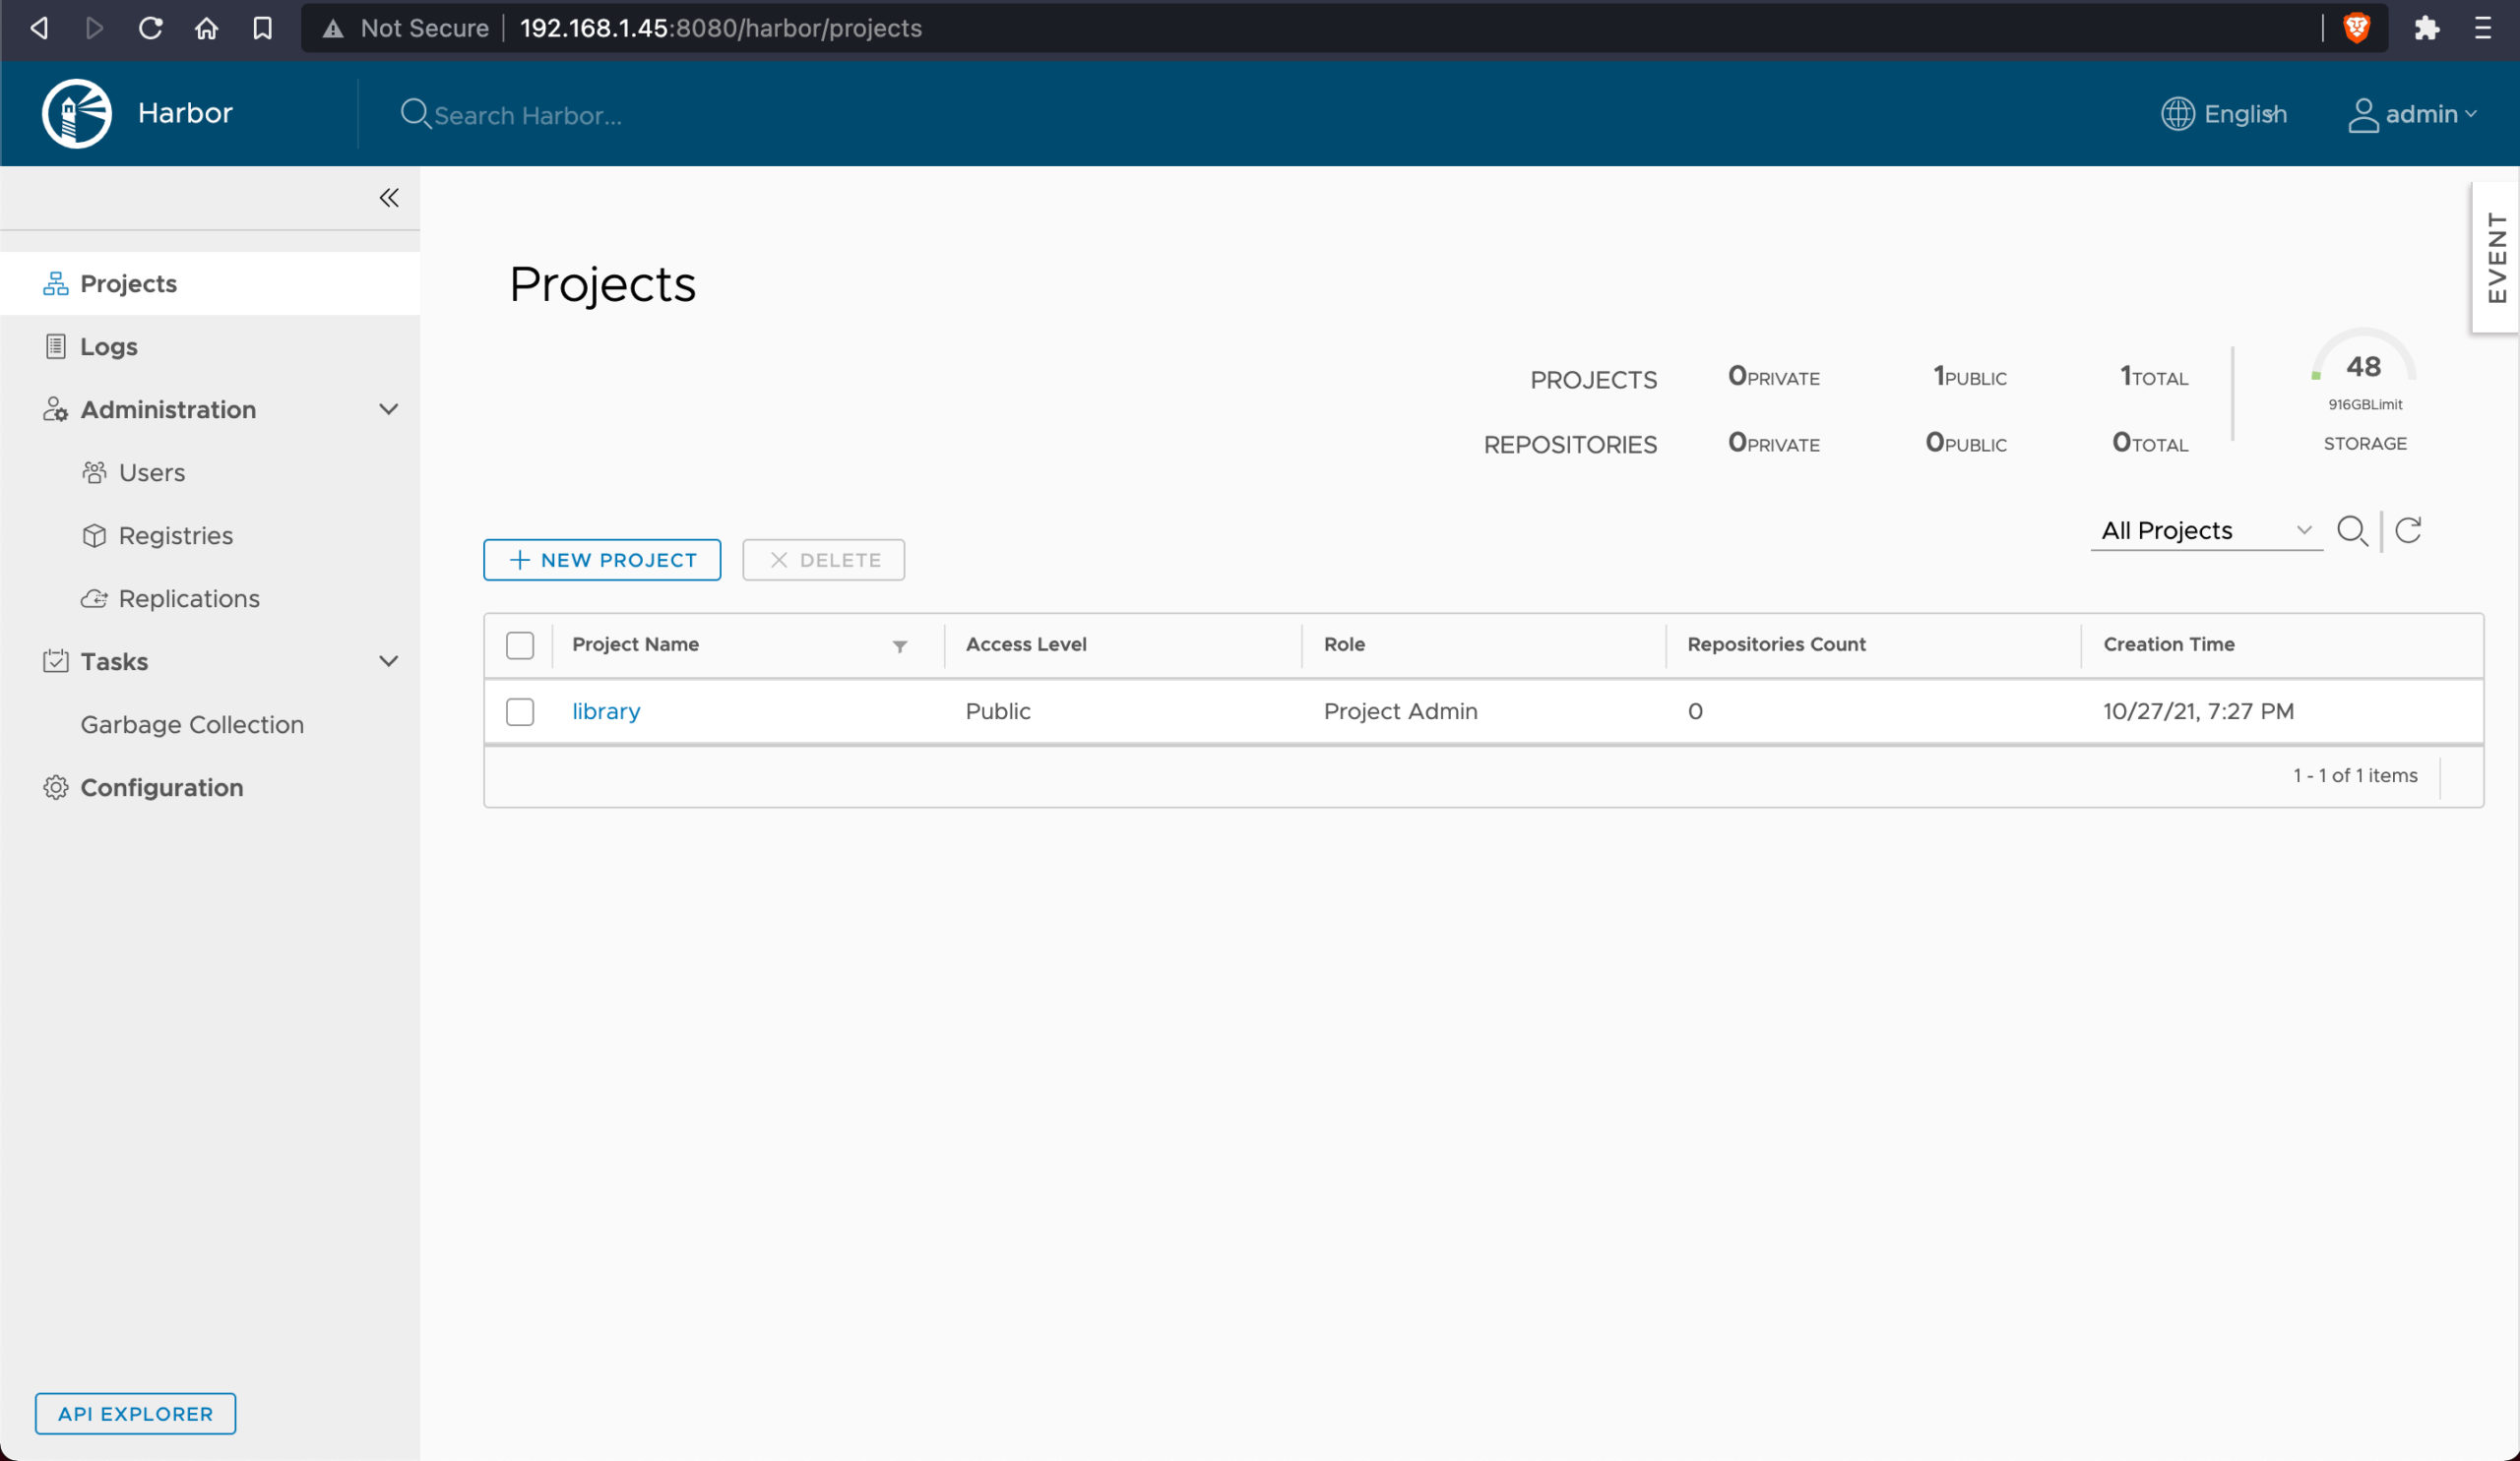Viewport: 2520px width, 1461px height.
Task: Sort by Repositories Count column header
Action: (x=1776, y=644)
